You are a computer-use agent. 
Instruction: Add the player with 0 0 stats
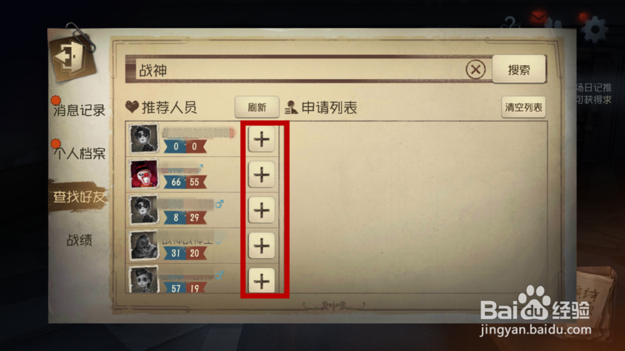point(261,139)
